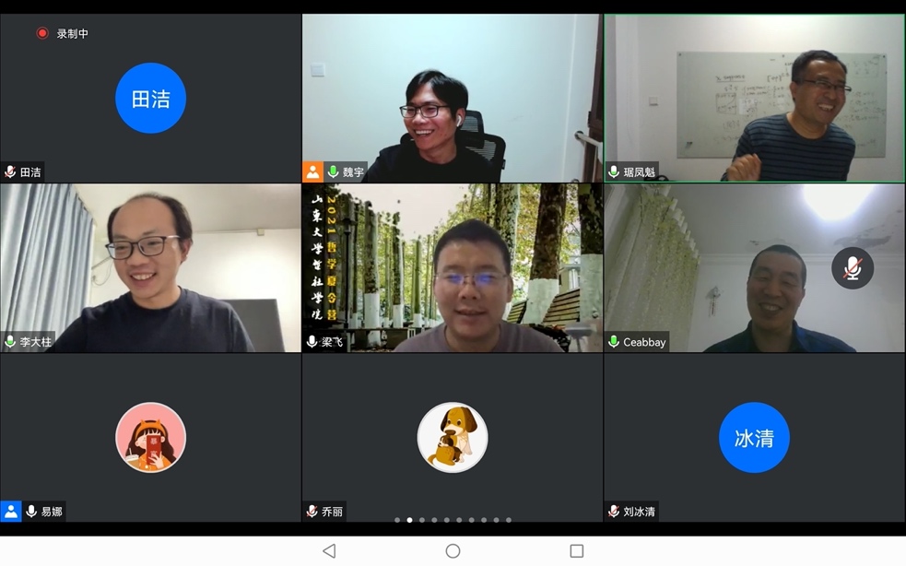This screenshot has height=566, width=906.
Task: Click Ceabbay's green microphone icon
Action: point(614,342)
